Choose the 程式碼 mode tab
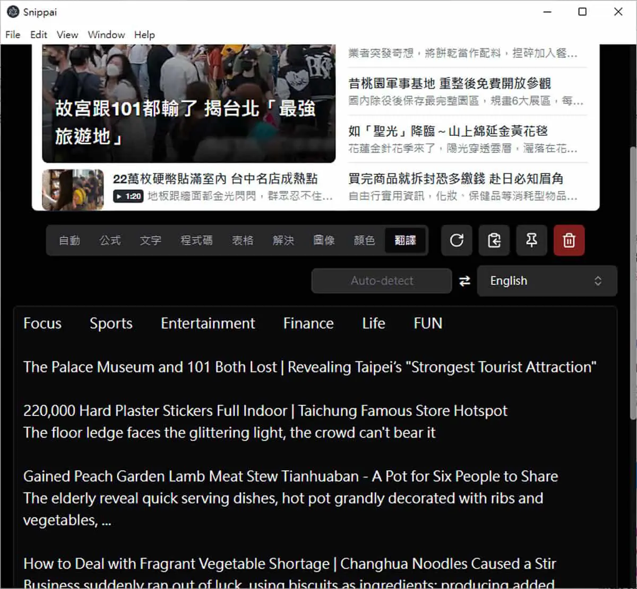The width and height of the screenshot is (637, 589). point(196,240)
